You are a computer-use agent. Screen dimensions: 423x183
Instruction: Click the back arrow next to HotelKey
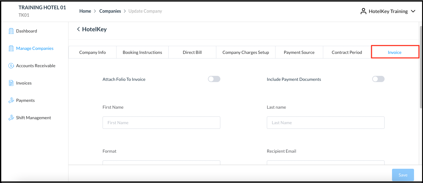point(78,29)
